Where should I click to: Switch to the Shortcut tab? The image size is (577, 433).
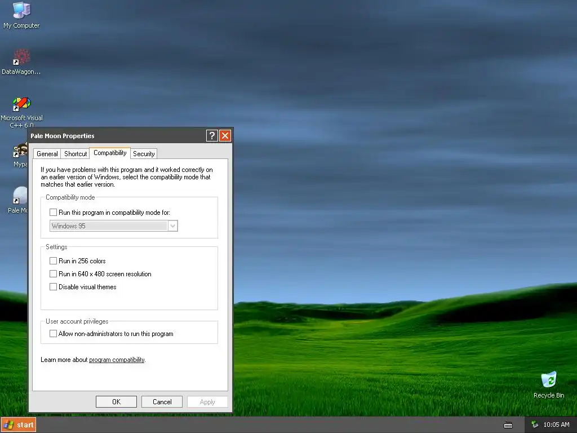[76, 154]
